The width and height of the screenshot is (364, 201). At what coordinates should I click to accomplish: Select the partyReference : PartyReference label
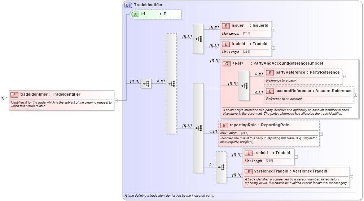[308, 73]
